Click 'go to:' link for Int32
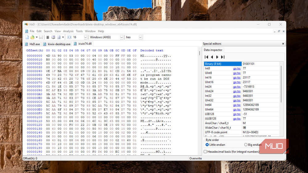The height and width of the screenshot is (173, 308). click(237, 96)
